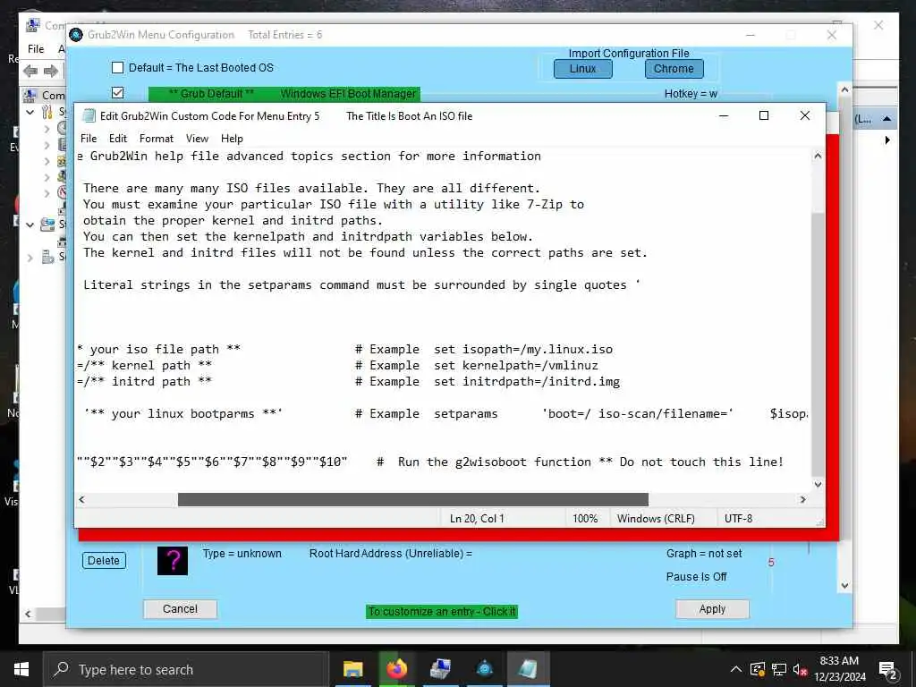Viewport: 916px width, 687px height.
Task: Go forward with Computer Management's forward arrow
Action: 51,72
